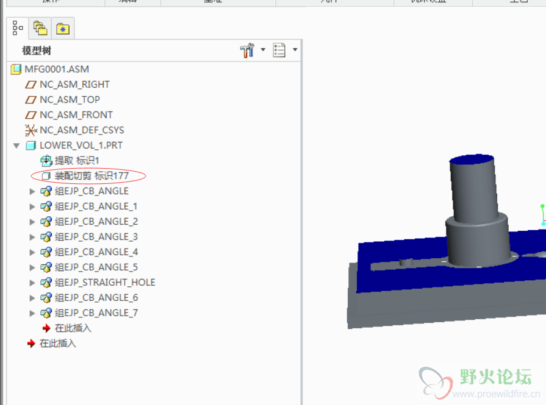The height and width of the screenshot is (405, 546).
Task: Click the indented 在此插入 red arrow
Action: coord(46,328)
